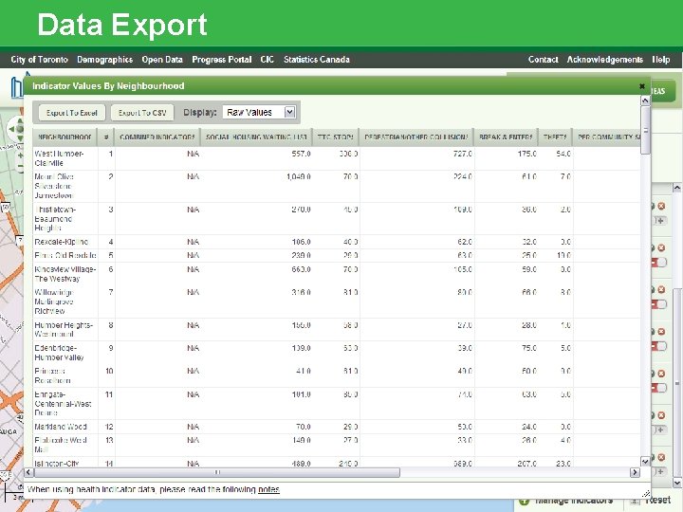Click the 1,049.0 social housing value
Screen dimensions: 683x512
pos(299,176)
